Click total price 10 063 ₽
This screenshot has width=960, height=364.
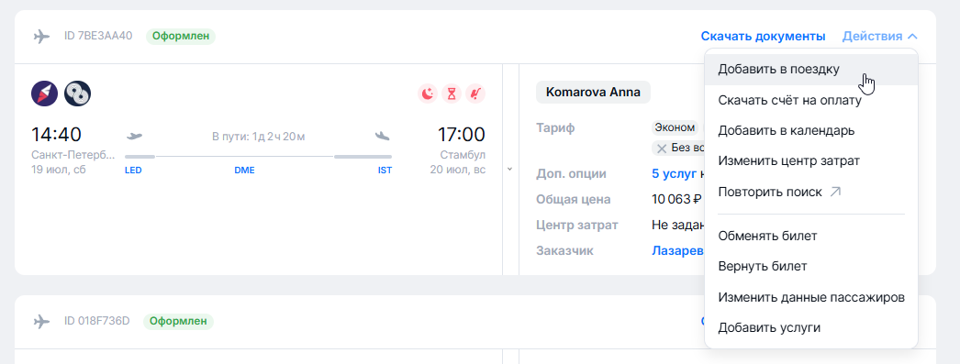click(x=676, y=200)
